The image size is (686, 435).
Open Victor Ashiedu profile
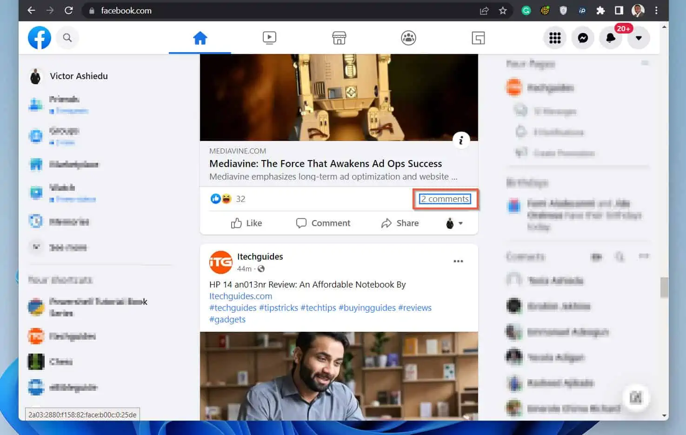pos(68,76)
